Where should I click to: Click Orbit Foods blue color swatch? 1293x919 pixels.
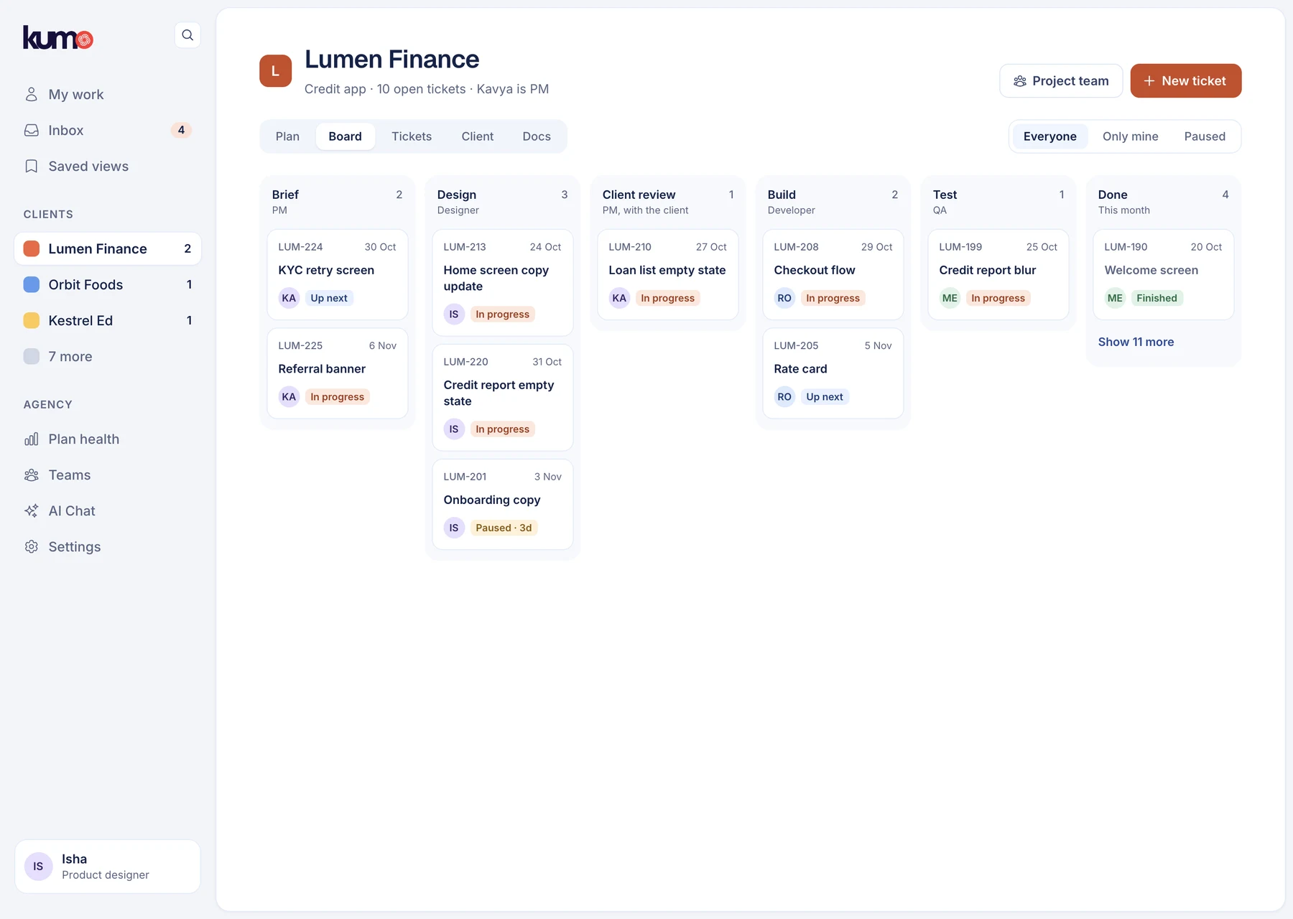tap(32, 285)
